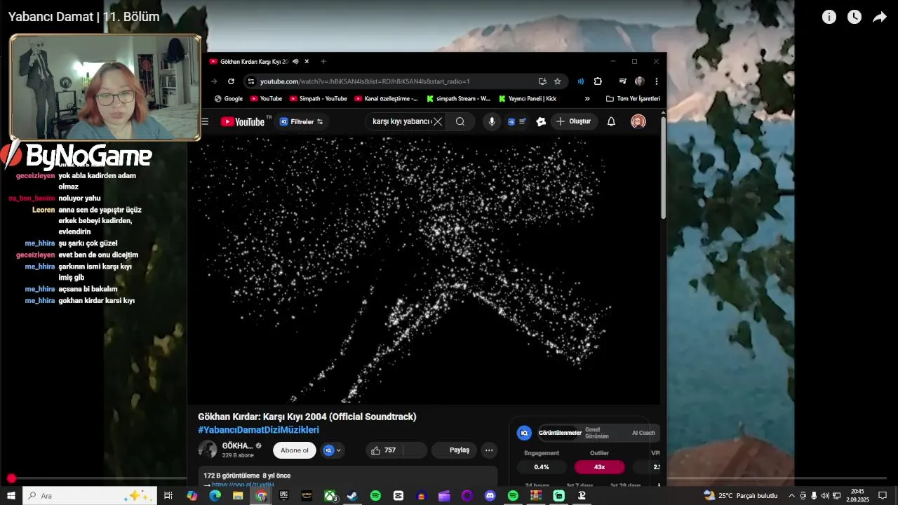Image resolution: width=898 pixels, height=505 pixels.
Task: Open YouTube notifications bell
Action: 611,121
